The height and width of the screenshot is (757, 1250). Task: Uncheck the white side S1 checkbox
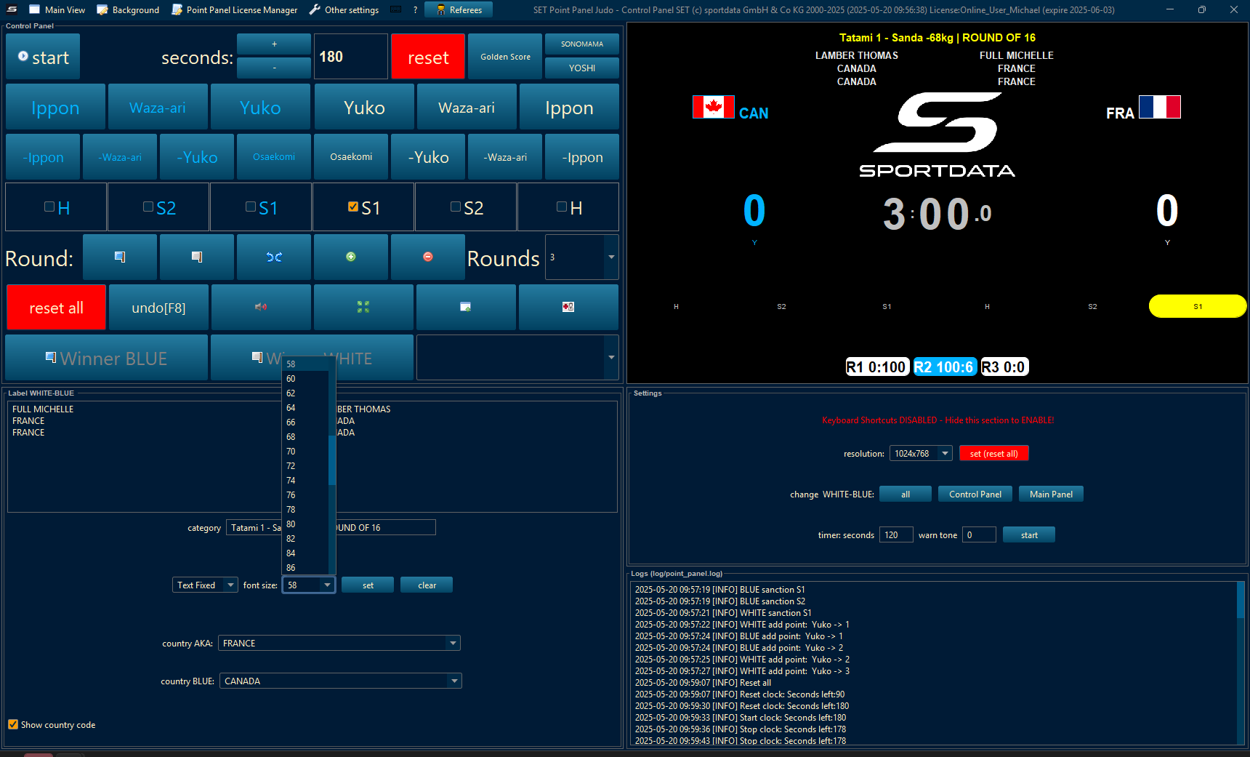tap(353, 207)
